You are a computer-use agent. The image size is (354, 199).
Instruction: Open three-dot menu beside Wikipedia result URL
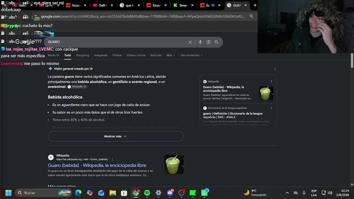[x=112, y=159]
